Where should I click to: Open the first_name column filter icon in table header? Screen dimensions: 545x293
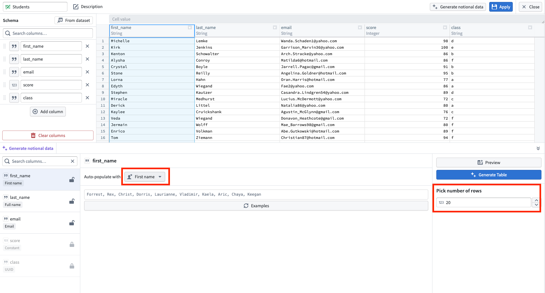tap(190, 27)
